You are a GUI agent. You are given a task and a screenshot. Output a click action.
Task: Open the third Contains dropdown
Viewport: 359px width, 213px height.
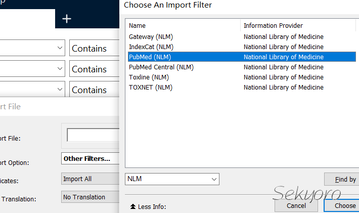pyautogui.click(x=94, y=90)
